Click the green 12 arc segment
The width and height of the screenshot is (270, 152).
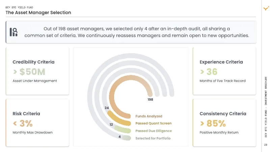(122, 129)
